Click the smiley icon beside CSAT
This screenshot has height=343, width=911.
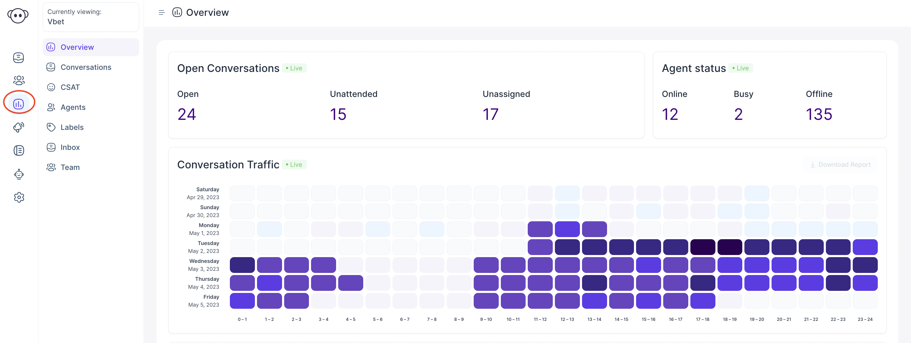[51, 87]
